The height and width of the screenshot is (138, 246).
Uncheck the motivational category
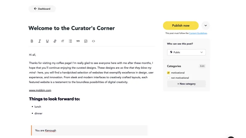pyautogui.click(x=168, y=73)
